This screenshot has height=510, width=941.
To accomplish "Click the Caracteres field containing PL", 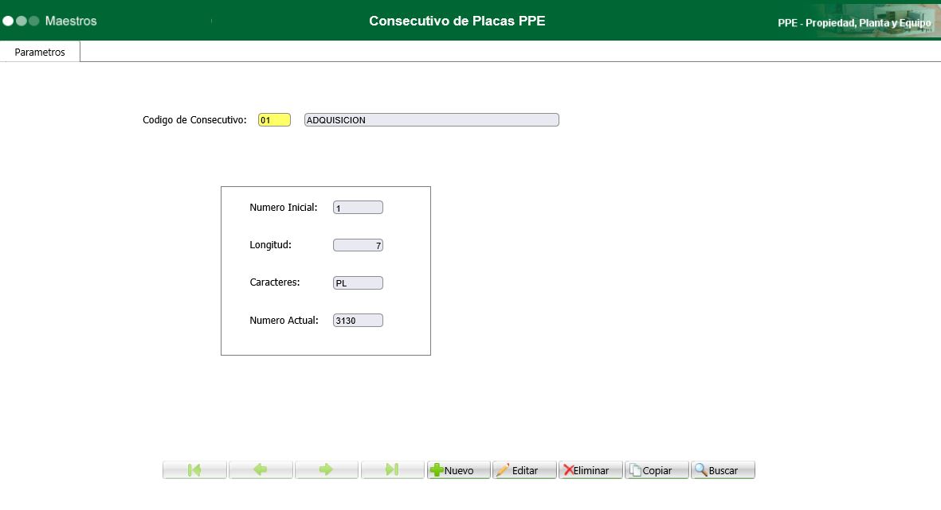I will (x=358, y=283).
